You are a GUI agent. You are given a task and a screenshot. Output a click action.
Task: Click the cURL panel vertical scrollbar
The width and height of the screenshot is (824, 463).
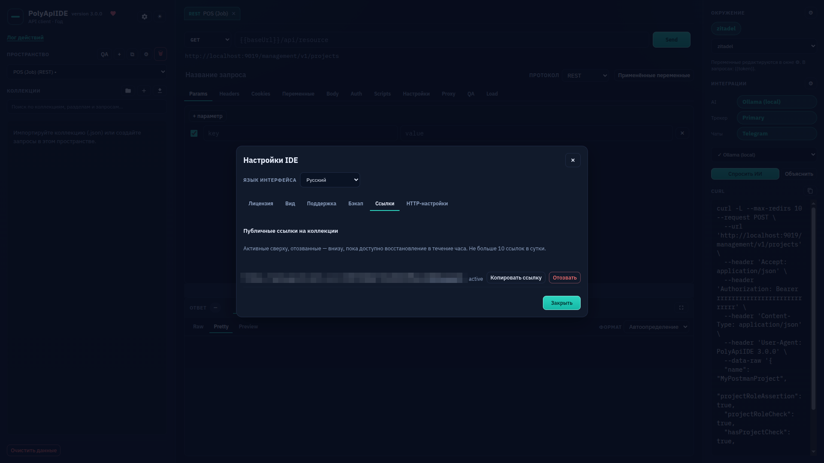point(813,309)
